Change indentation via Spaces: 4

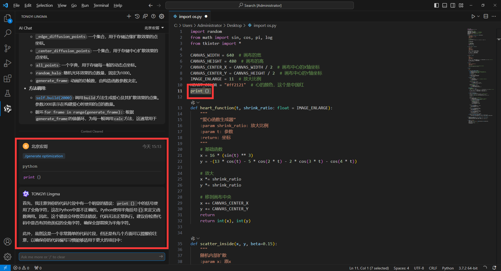tap(401, 268)
